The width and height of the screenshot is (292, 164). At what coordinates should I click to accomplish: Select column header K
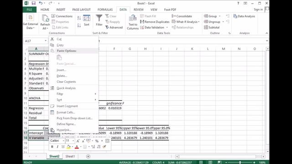(192, 49)
